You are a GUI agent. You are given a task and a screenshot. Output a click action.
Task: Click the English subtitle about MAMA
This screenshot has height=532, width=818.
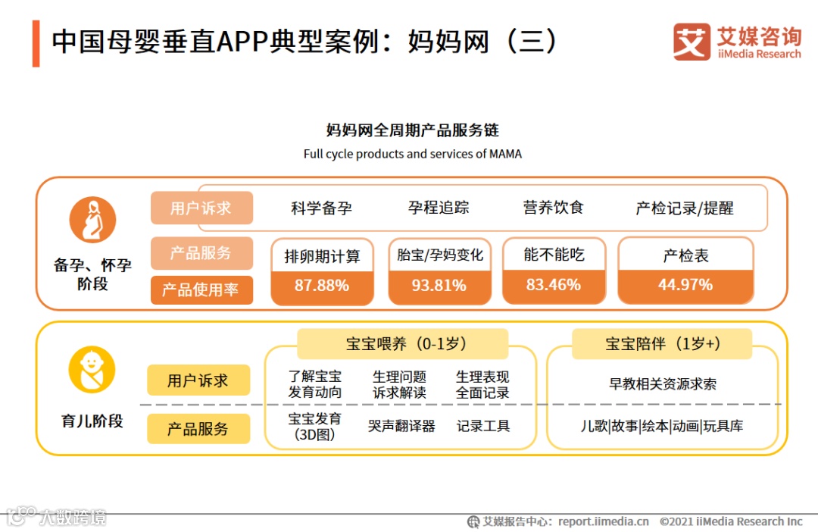(x=413, y=154)
